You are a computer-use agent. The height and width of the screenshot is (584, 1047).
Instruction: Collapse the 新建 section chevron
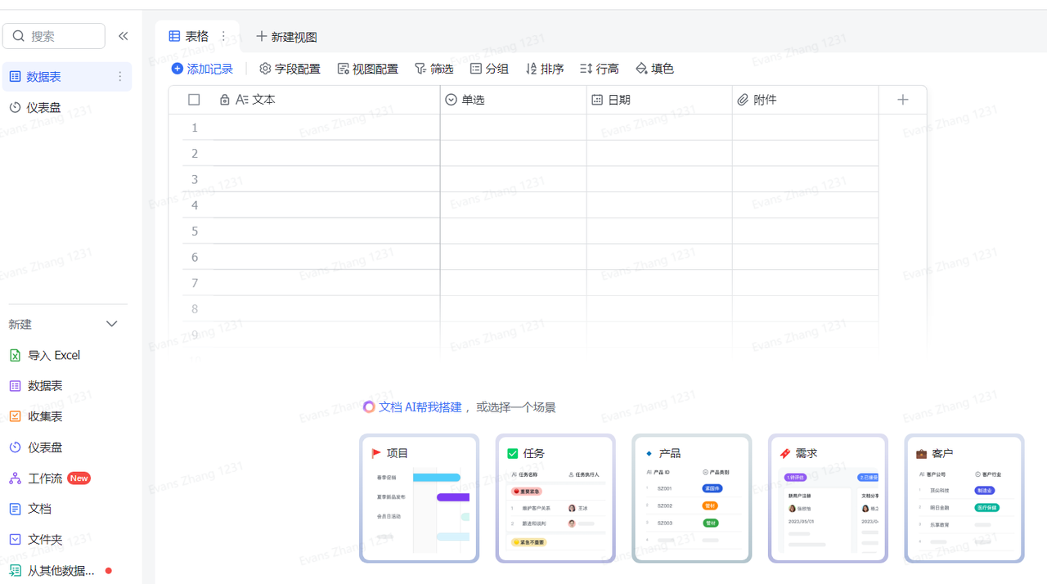[112, 324]
